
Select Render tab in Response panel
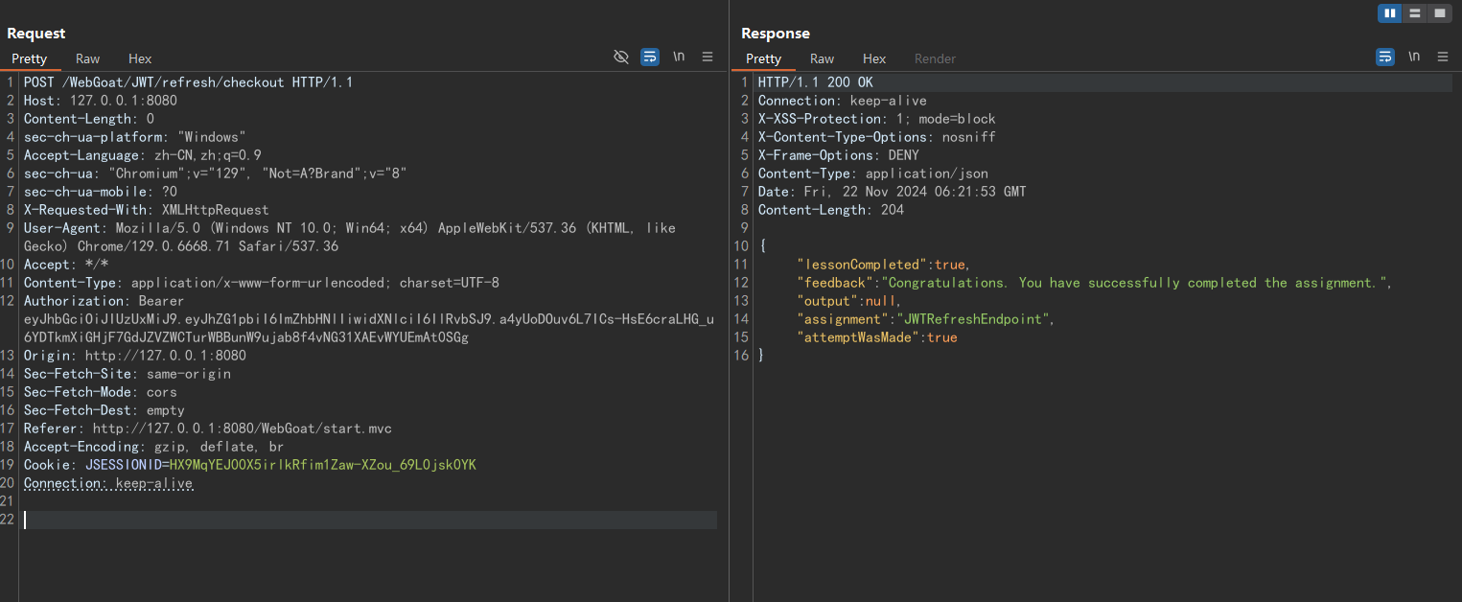click(x=935, y=58)
